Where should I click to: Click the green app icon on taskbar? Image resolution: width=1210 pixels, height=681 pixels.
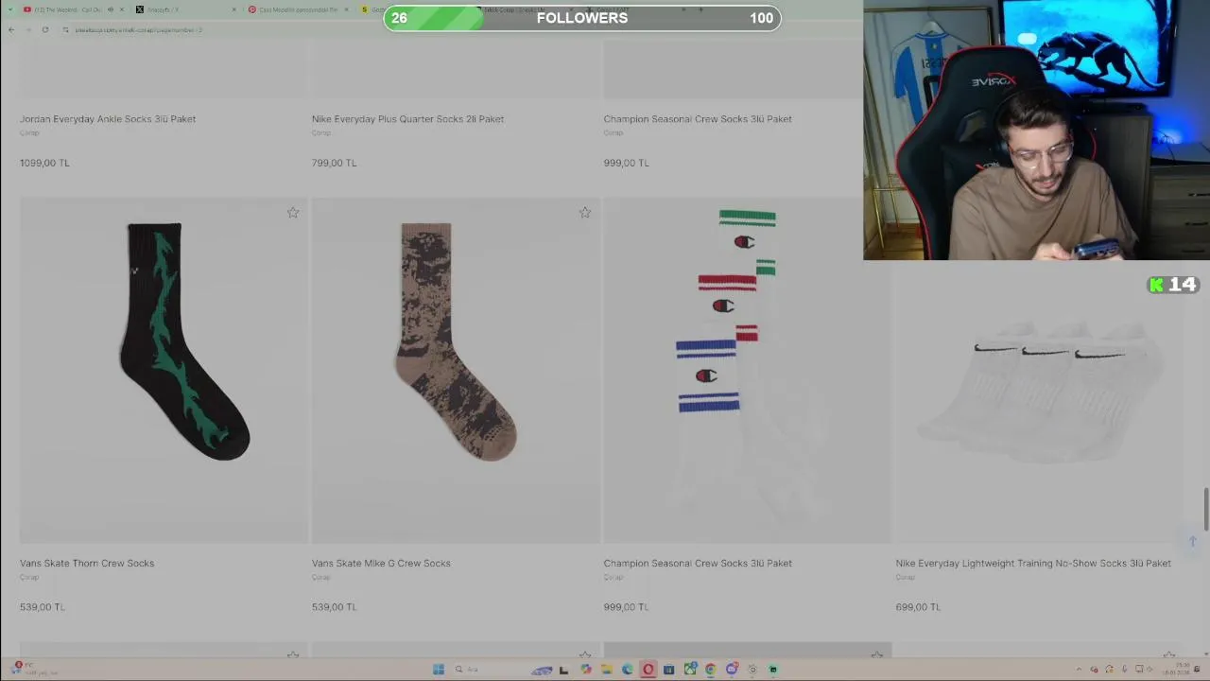[773, 670]
